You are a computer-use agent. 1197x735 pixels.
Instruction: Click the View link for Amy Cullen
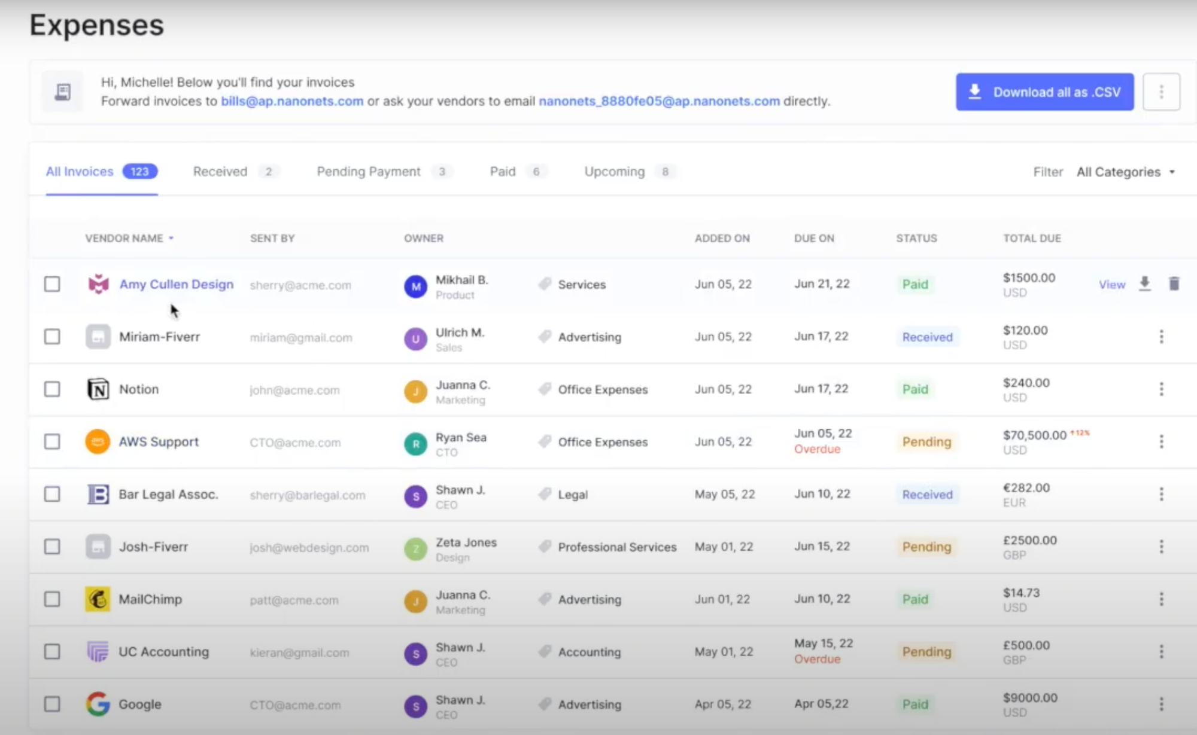click(x=1111, y=285)
